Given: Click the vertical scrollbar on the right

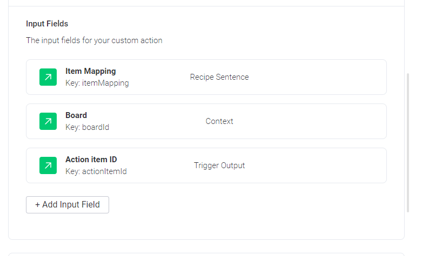Looking at the screenshot, I should [x=408, y=142].
